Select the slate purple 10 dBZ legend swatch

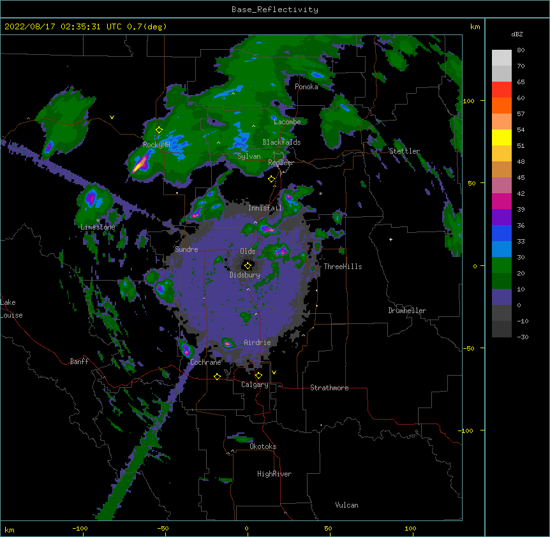click(502, 297)
